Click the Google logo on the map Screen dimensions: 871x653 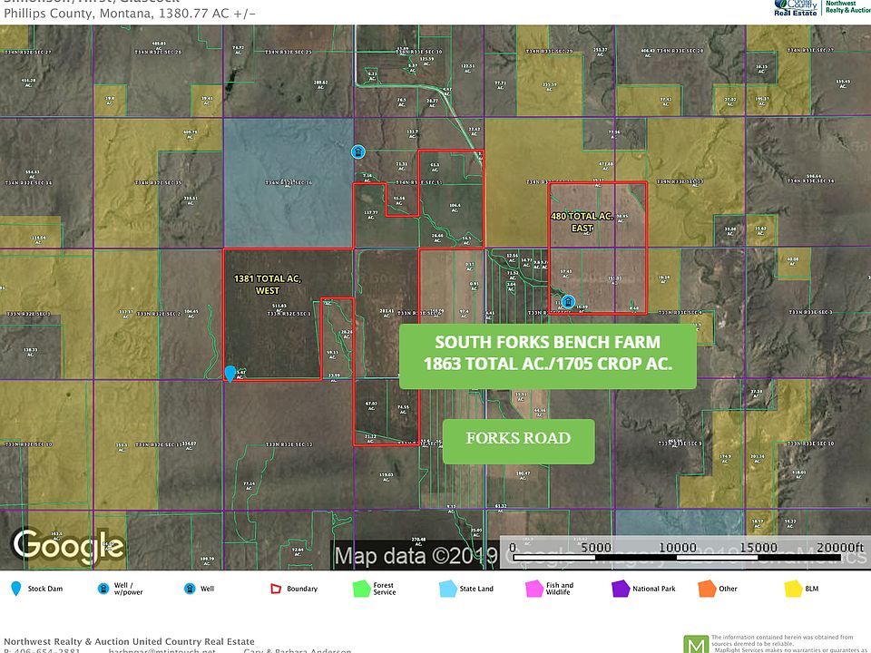[67, 544]
